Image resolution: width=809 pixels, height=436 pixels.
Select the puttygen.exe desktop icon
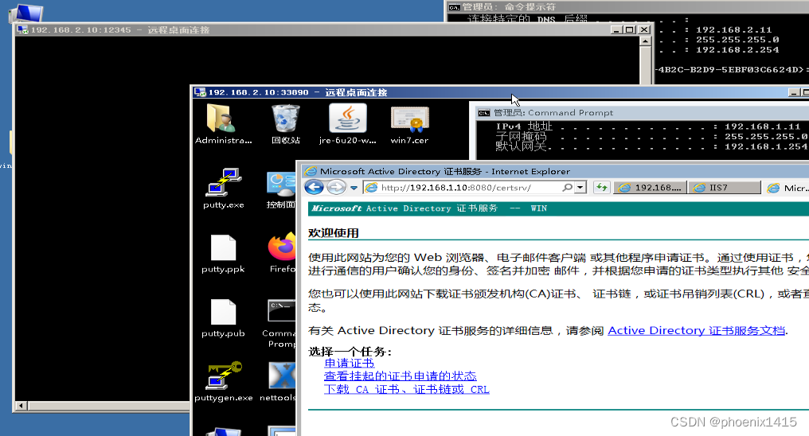(x=224, y=381)
